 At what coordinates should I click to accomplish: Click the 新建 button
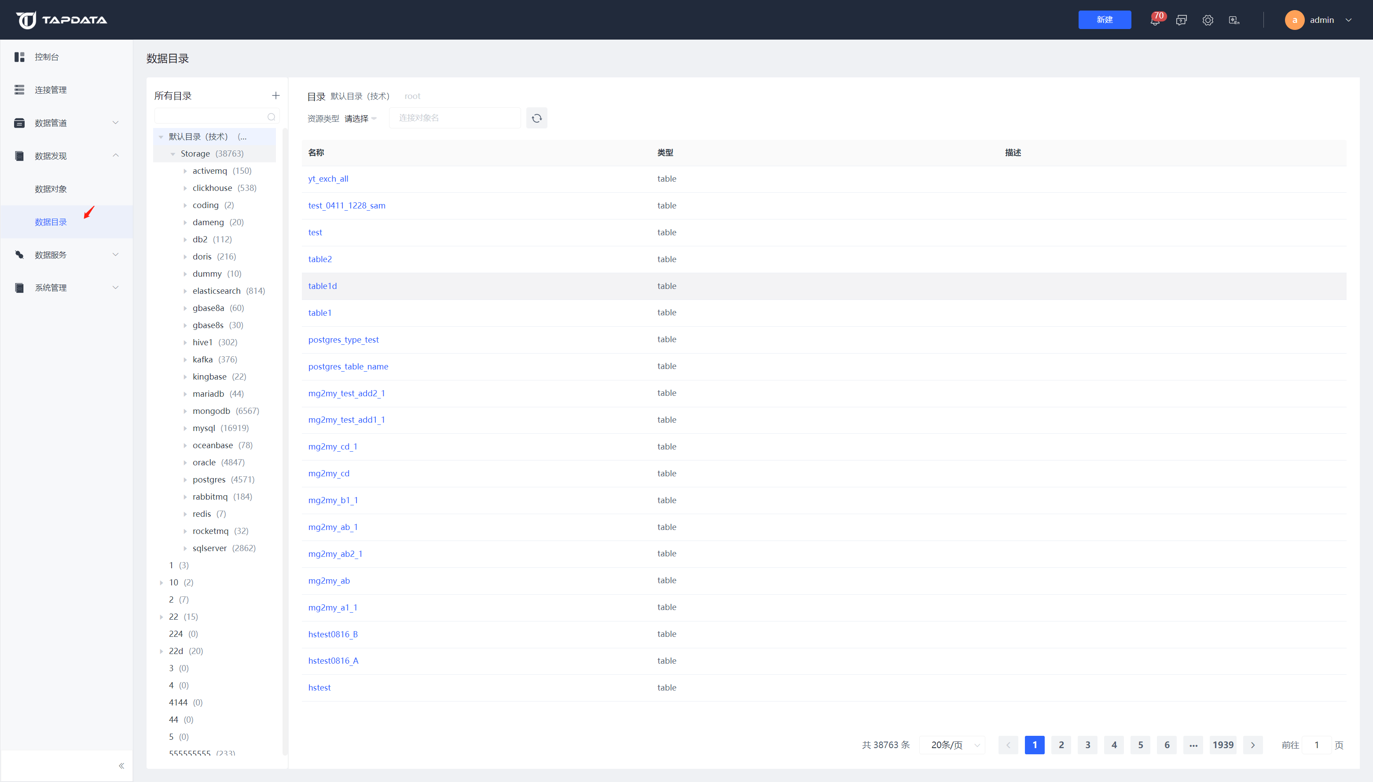[1104, 20]
